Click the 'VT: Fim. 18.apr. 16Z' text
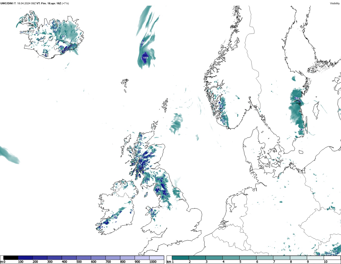Viewport: 341px width, 264px height. coord(48,3)
